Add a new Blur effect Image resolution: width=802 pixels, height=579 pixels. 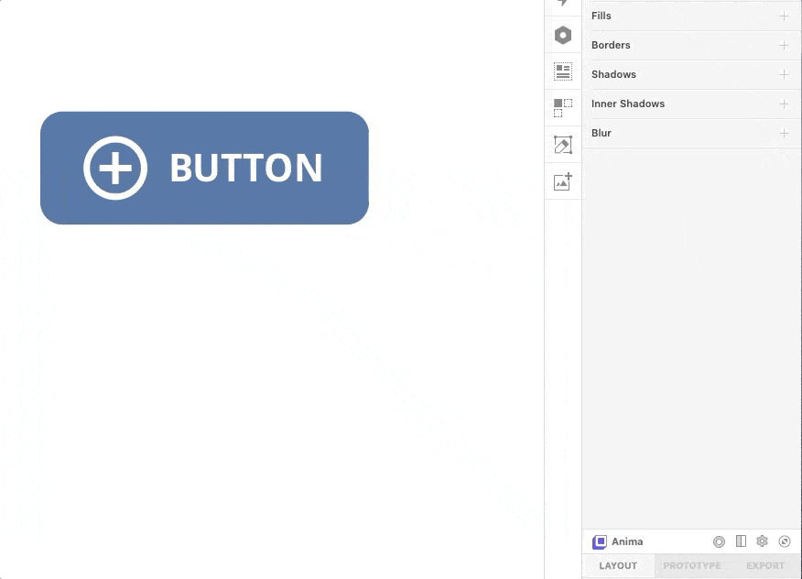[x=784, y=133]
